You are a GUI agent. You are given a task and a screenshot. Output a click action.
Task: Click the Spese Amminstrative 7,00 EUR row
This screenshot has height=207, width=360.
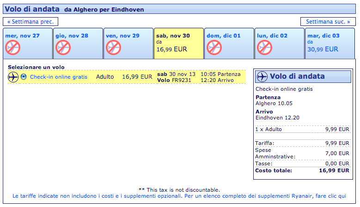point(302,153)
